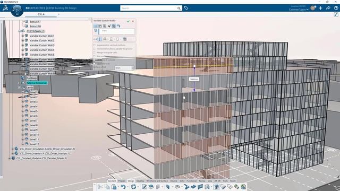This screenshot has width=340, height=191.
Task: Click the globe icon at toolbar end
Action: pyautogui.click(x=243, y=187)
